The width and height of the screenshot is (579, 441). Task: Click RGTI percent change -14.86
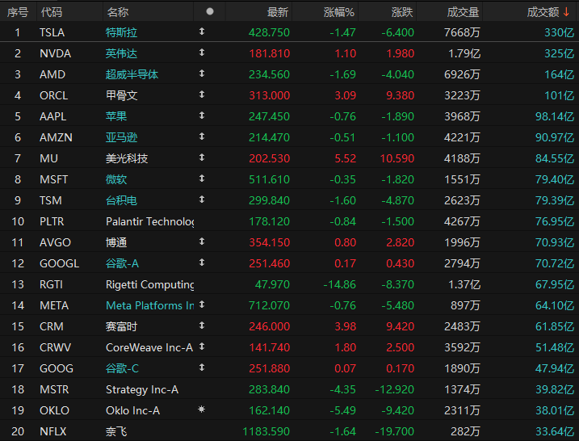339,284
